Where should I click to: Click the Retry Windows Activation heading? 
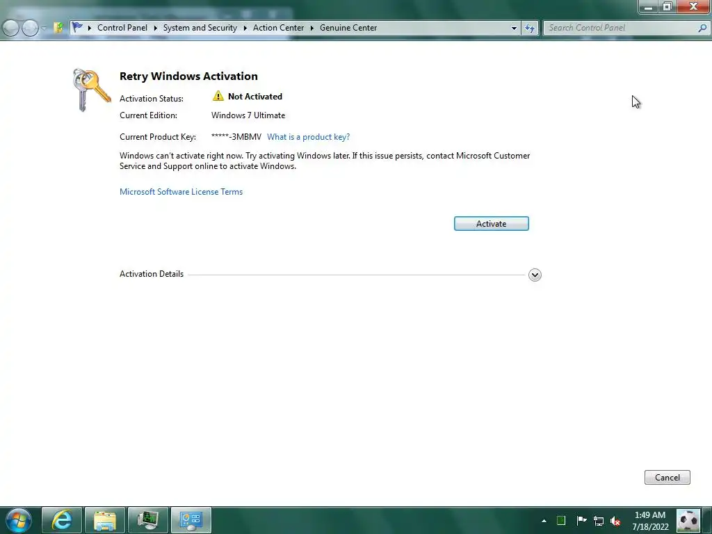click(x=188, y=76)
